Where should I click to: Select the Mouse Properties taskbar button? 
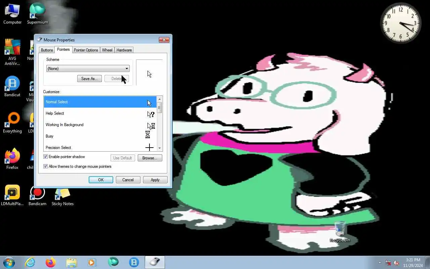click(155, 262)
